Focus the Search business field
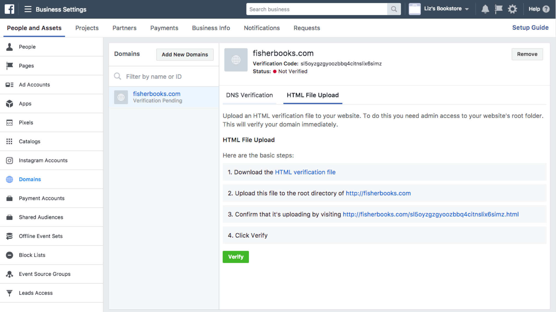The width and height of the screenshot is (556, 312). [x=317, y=9]
